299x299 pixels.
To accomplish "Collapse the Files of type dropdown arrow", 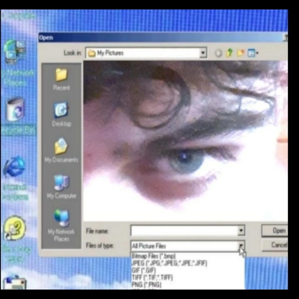I will click(241, 245).
